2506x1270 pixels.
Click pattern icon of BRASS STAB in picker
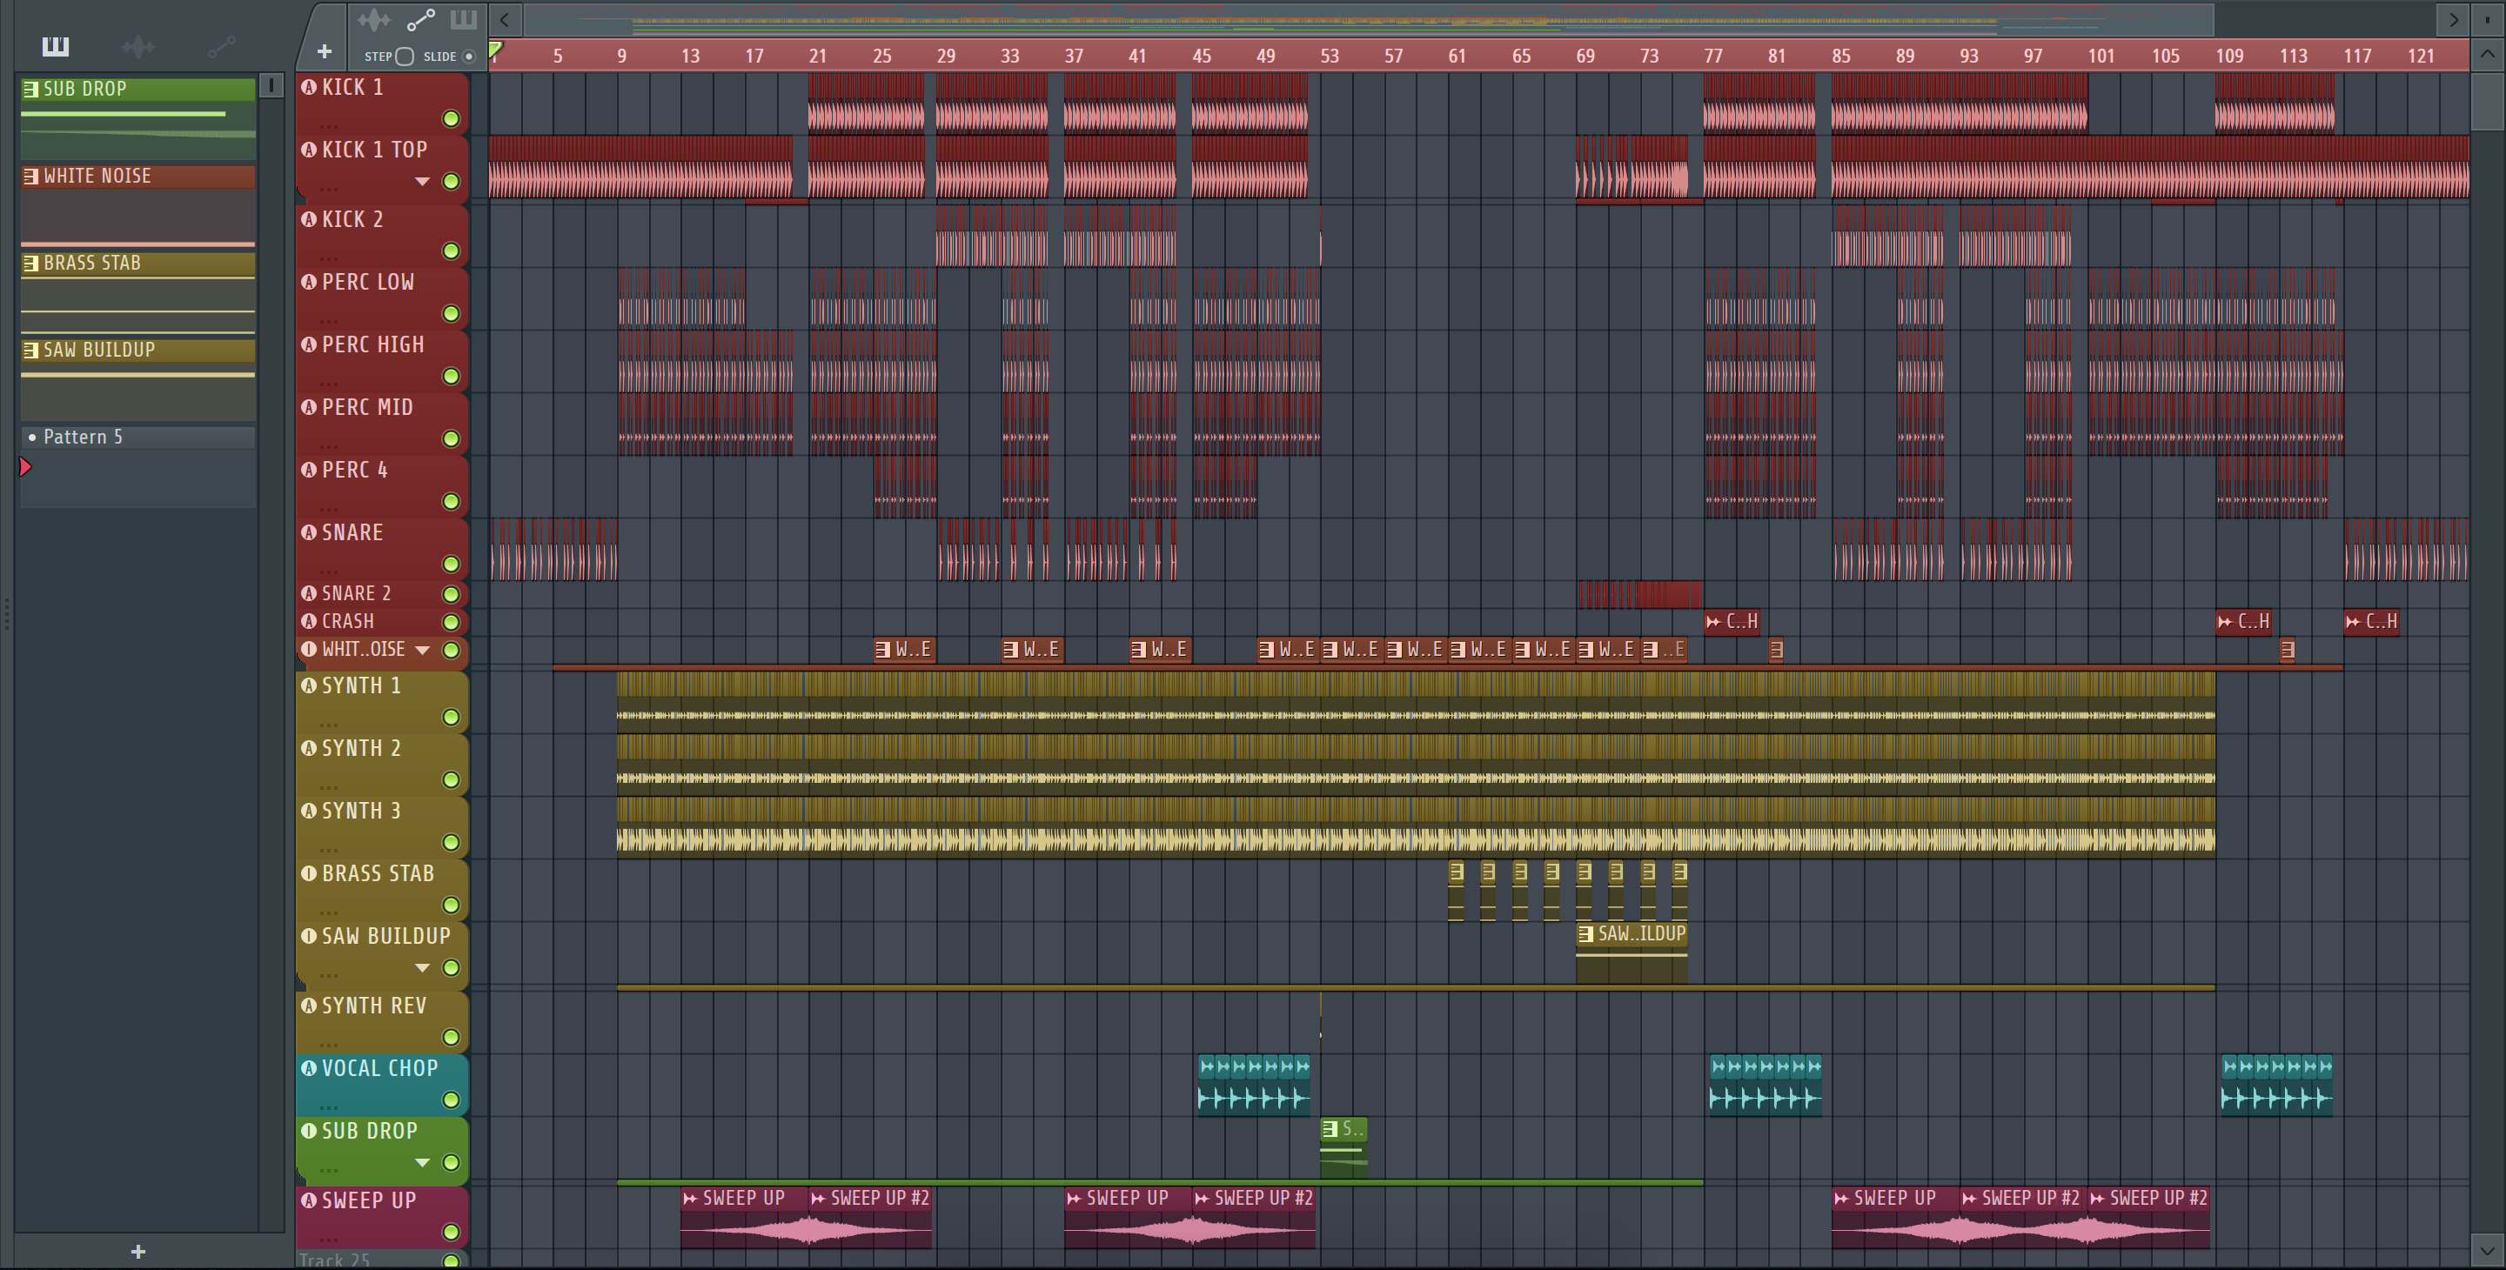31,263
